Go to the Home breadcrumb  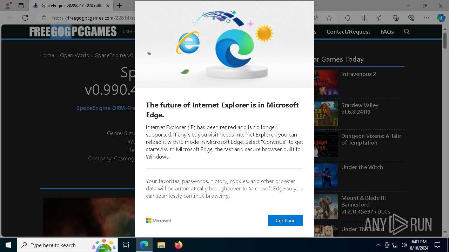click(47, 55)
